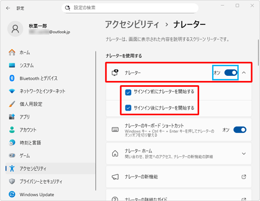Open the システム settings category
Screen dimensions: 260x201
(x=50, y=65)
